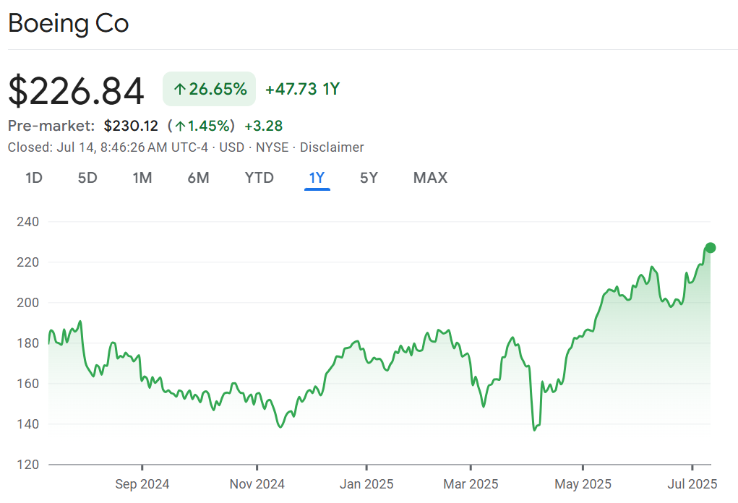Select the 1Y range tab

[x=317, y=178]
